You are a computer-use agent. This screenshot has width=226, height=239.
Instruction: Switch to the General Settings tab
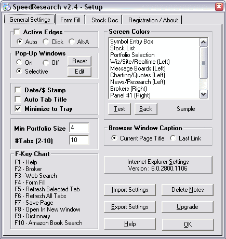pyautogui.click(x=30, y=20)
